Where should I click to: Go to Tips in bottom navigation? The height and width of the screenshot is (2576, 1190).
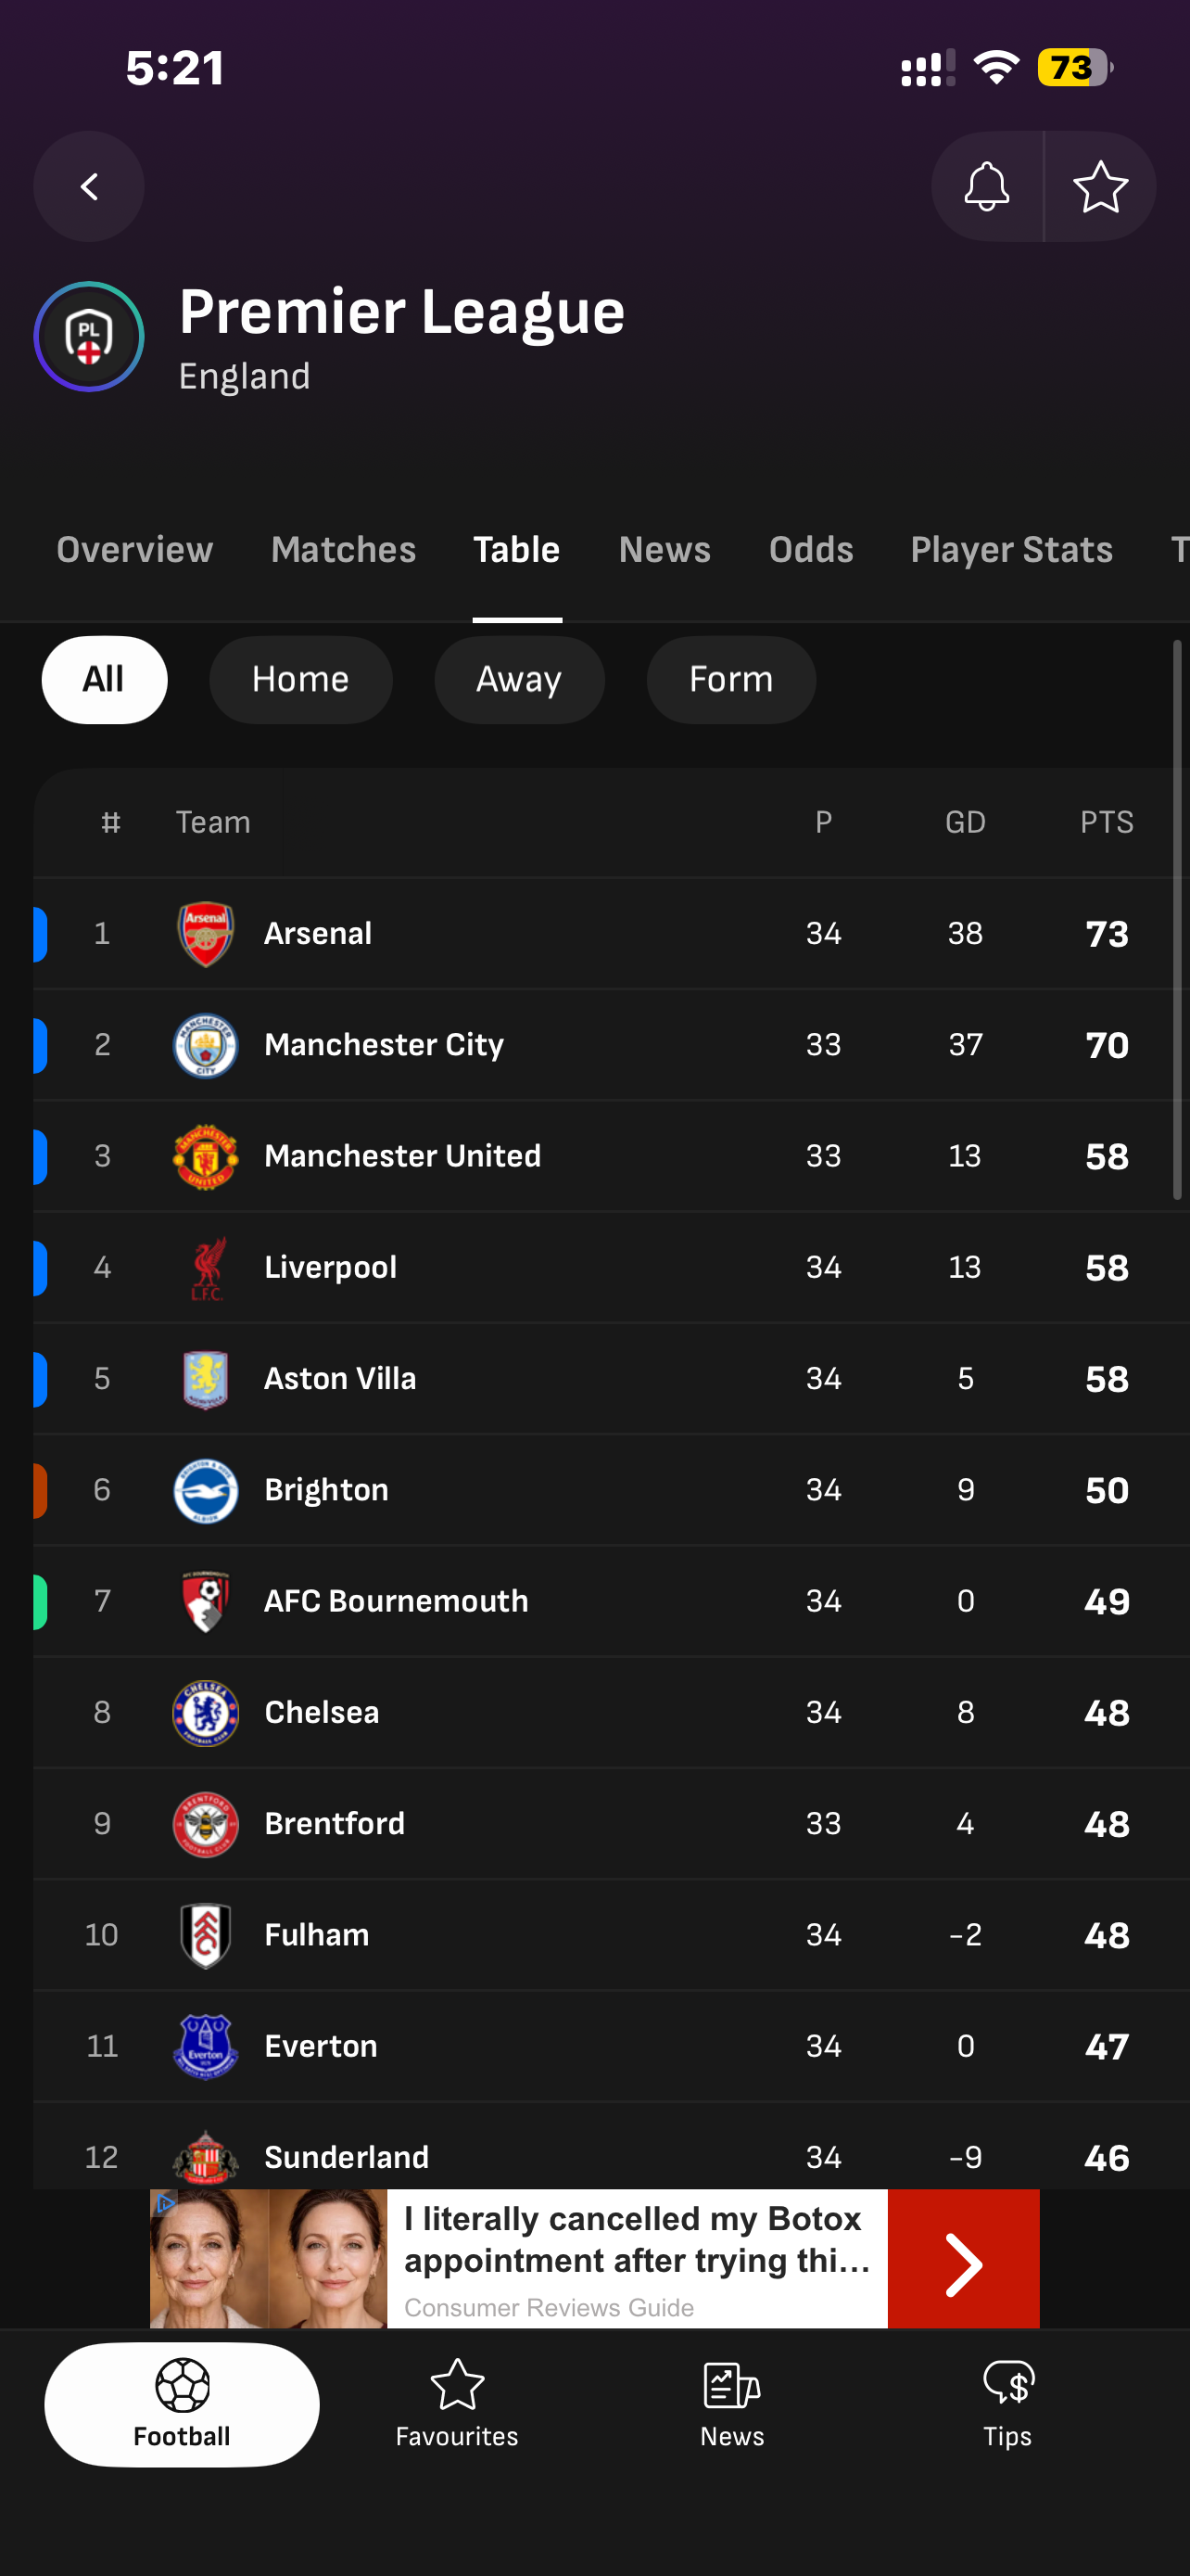(x=1007, y=2404)
